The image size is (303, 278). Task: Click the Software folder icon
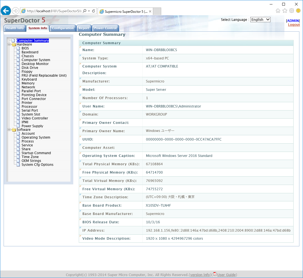click(14, 130)
